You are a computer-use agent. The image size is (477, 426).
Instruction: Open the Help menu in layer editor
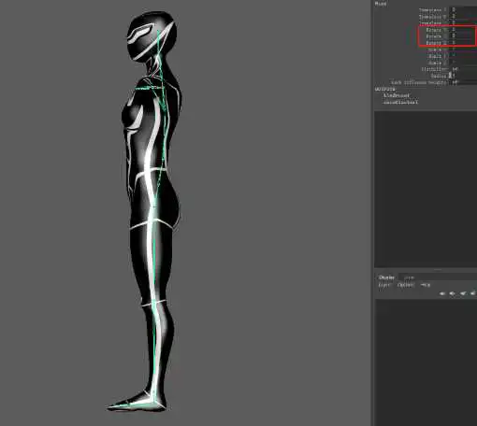(x=426, y=285)
